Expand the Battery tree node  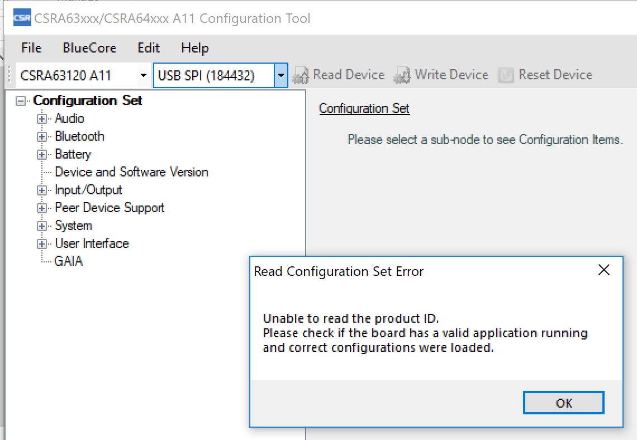click(x=41, y=155)
